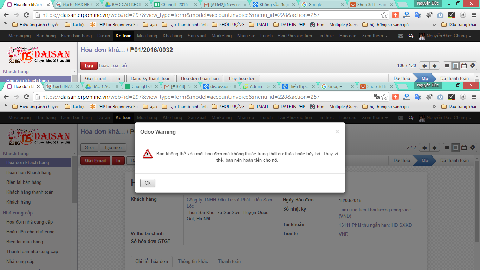Viewport: 480px width, 270px height.
Task: Click the checkmark extension icon in the upper window
Action: pyautogui.click(x=452, y=15)
